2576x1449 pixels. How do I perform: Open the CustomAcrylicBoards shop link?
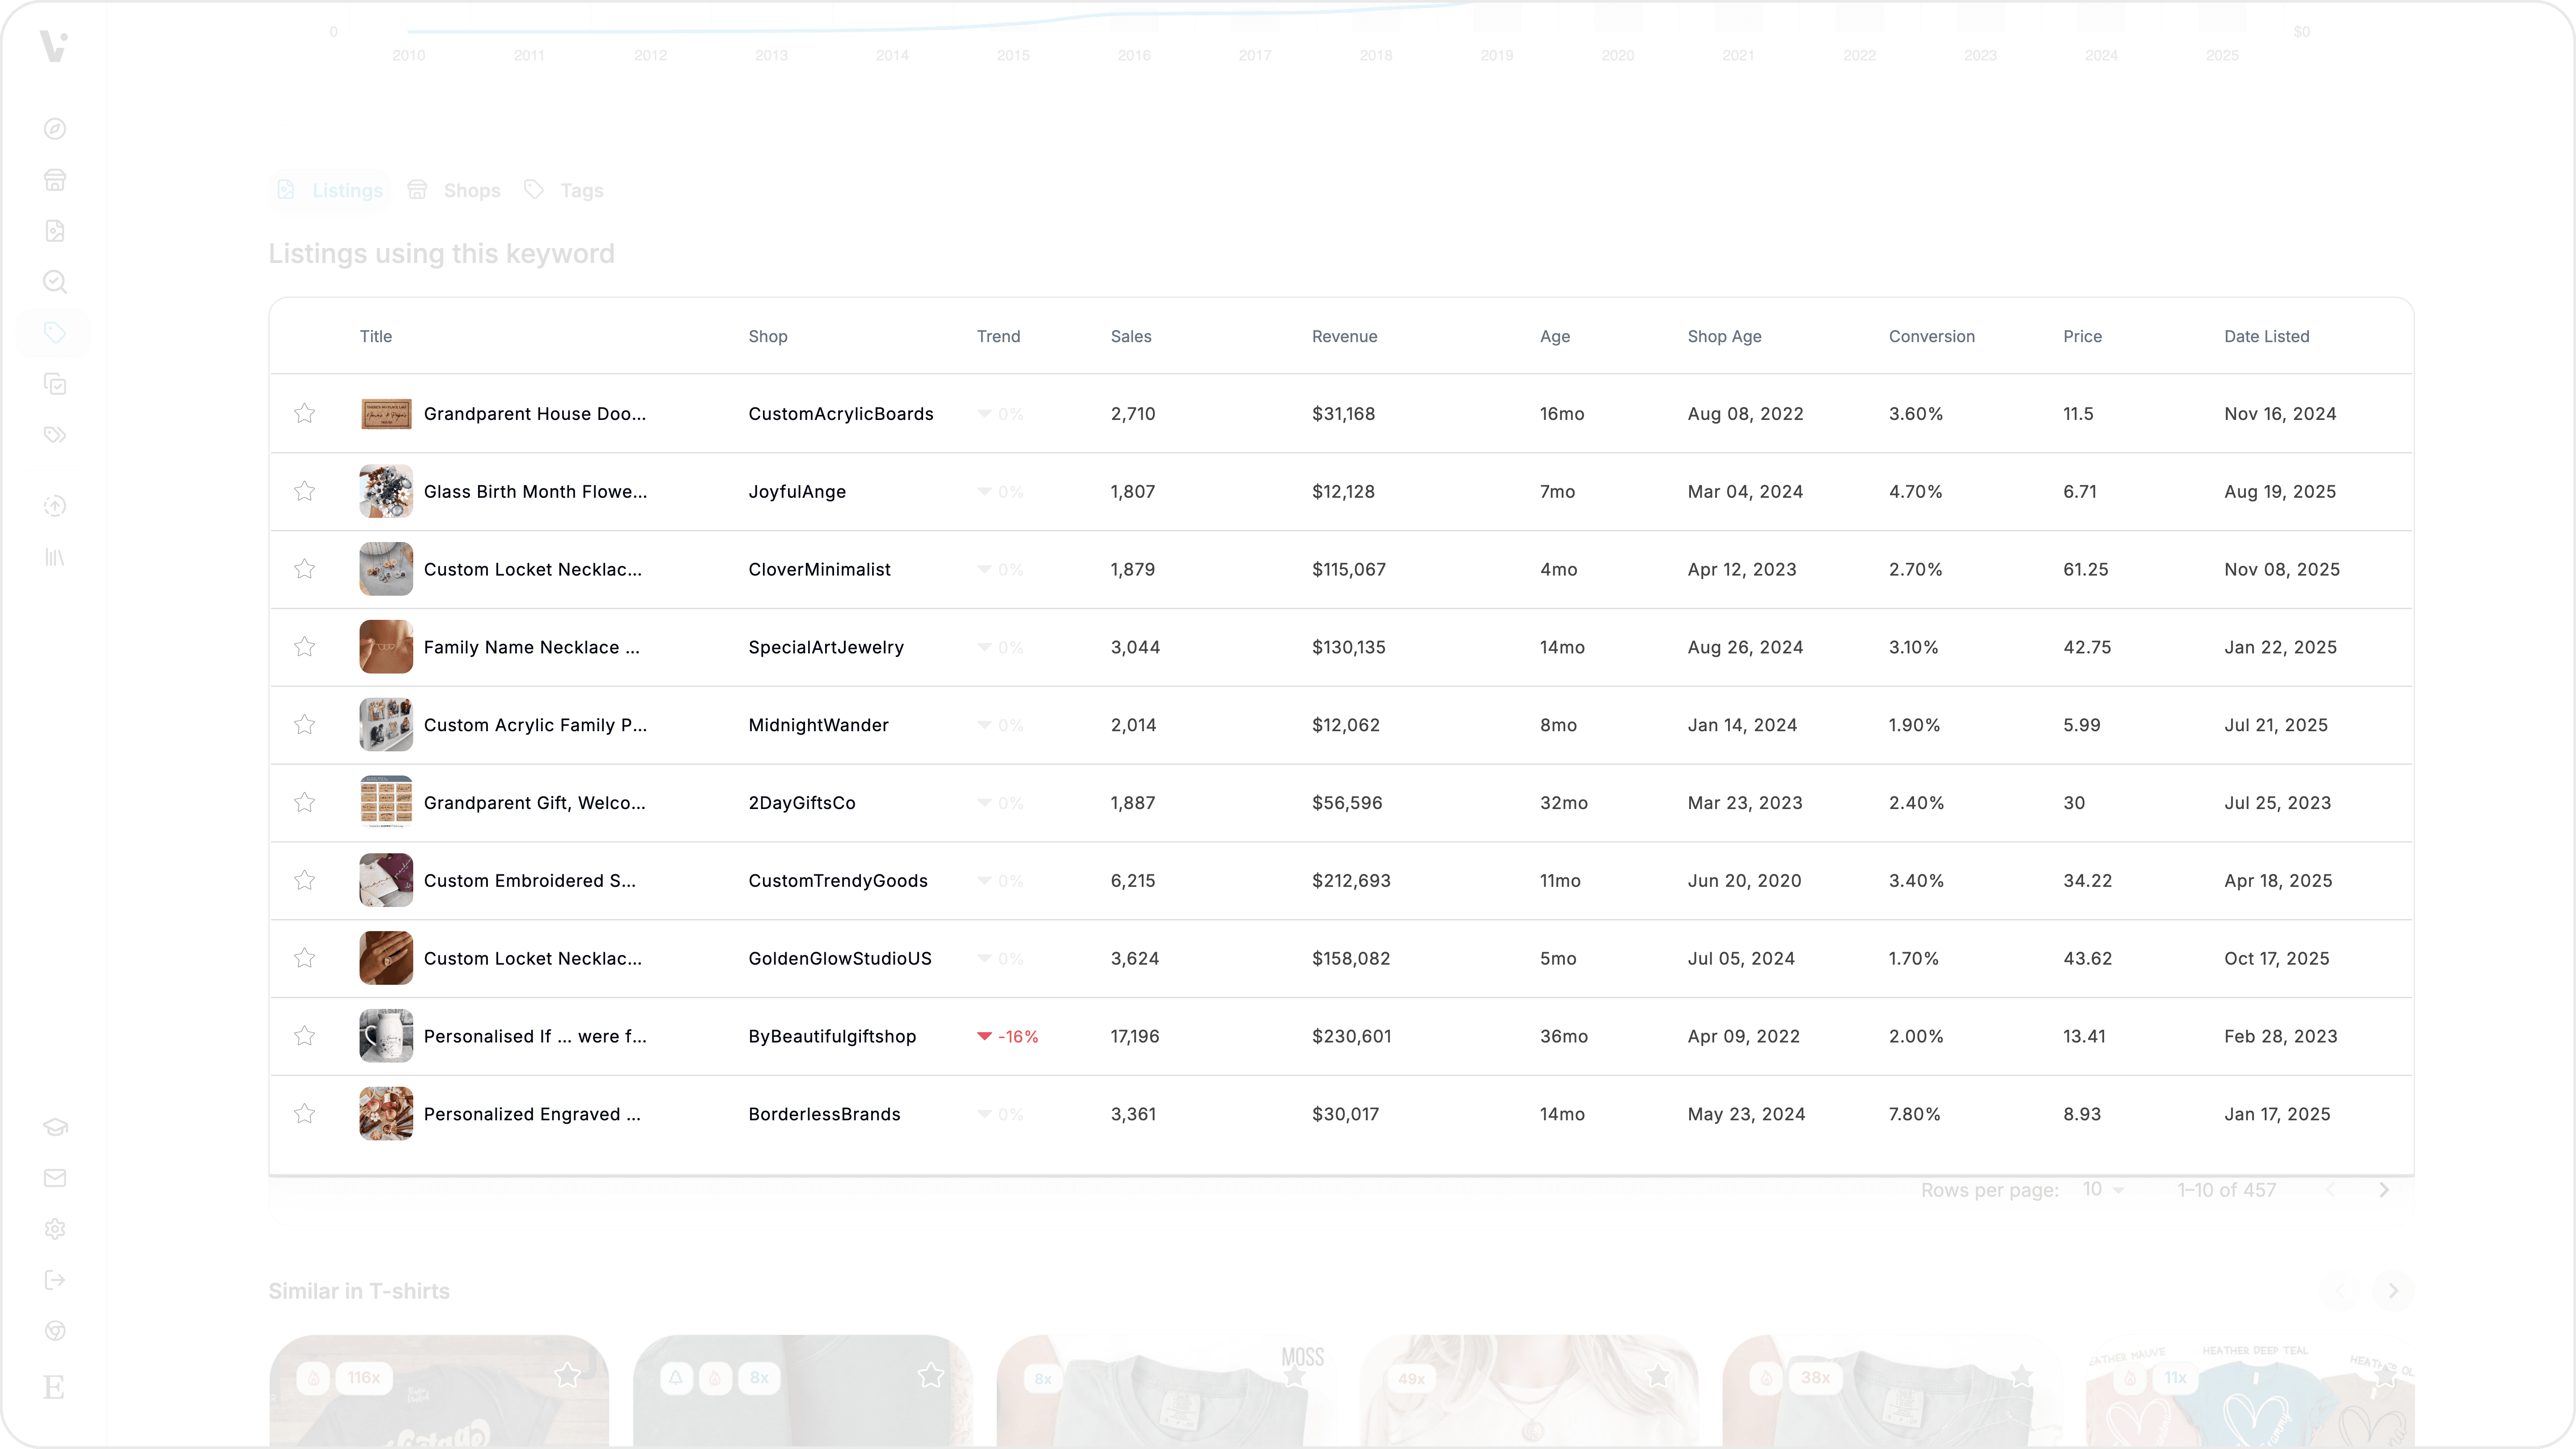pos(841,413)
